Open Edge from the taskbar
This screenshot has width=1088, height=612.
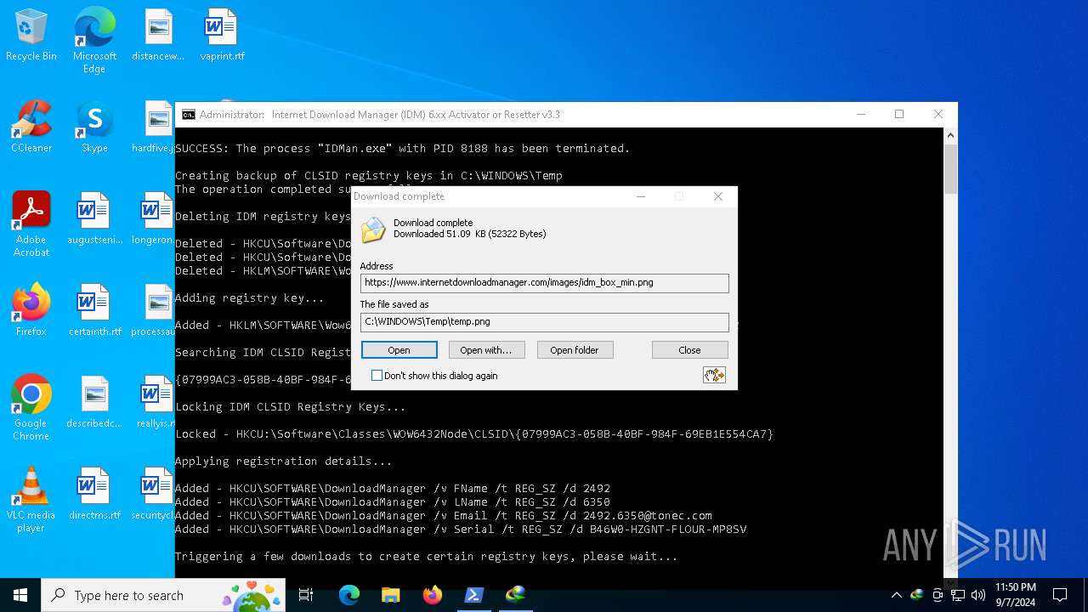point(349,595)
